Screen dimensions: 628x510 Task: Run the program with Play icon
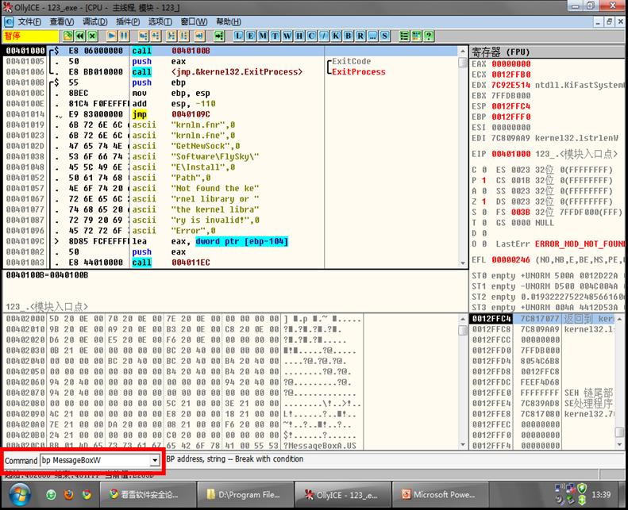(x=112, y=36)
